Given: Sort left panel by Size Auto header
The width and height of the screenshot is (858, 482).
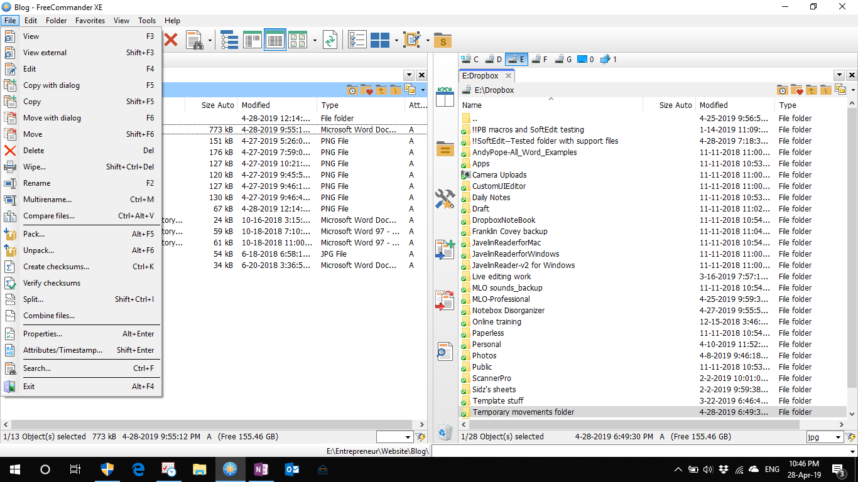Looking at the screenshot, I should point(212,105).
